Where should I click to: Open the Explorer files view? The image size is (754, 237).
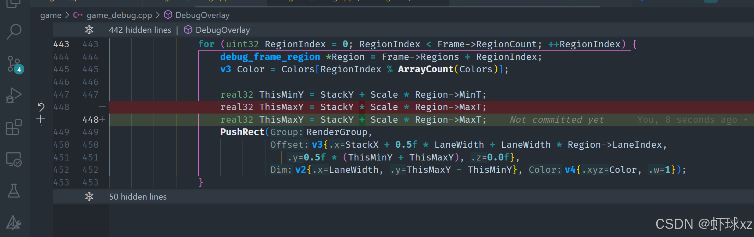click(x=14, y=4)
